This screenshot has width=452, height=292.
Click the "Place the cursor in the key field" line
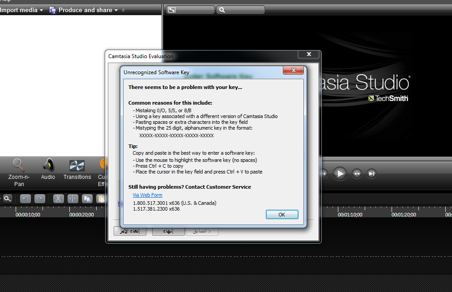198,172
